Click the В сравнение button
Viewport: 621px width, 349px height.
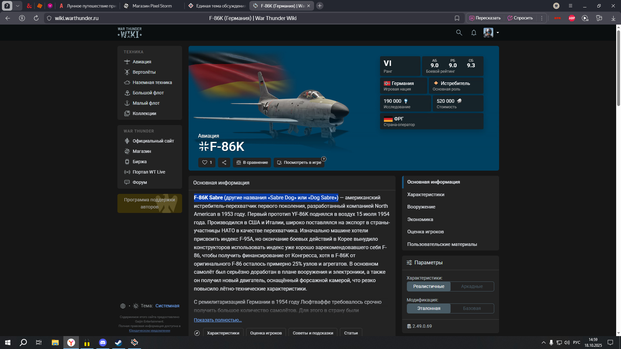coord(252,162)
